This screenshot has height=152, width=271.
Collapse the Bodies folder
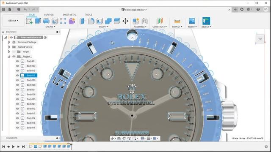click(x=9, y=56)
